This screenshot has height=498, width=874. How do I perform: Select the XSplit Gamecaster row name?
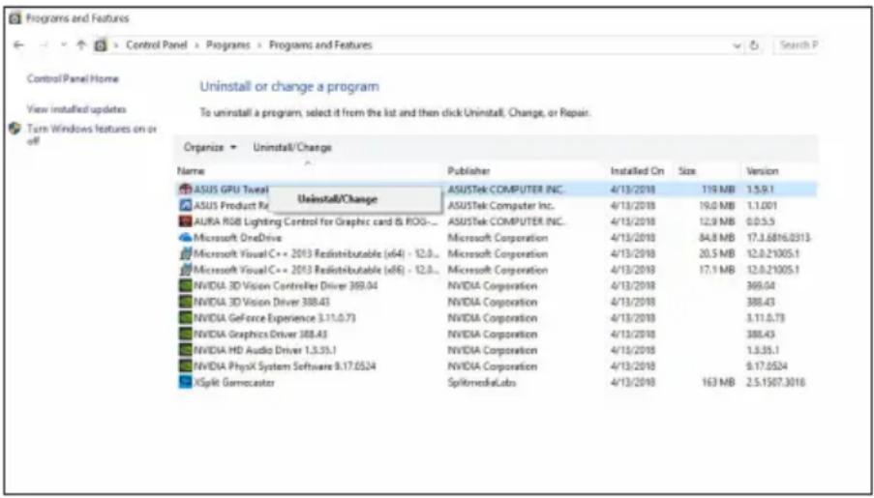pos(234,383)
